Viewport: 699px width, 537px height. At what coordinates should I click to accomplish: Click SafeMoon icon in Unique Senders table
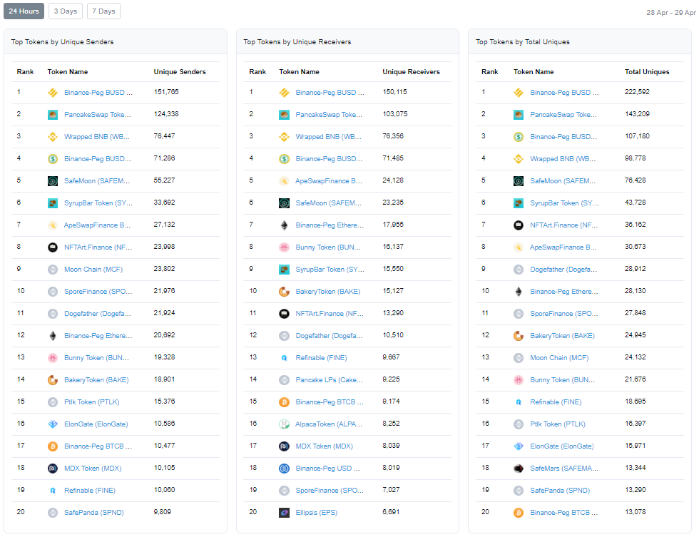tap(53, 181)
